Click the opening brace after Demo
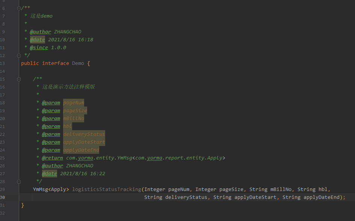355x221 pixels. click(x=89, y=63)
